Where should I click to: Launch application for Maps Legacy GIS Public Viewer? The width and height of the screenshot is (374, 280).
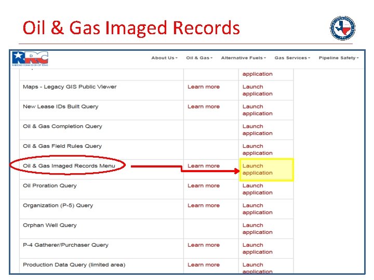pos(257,90)
